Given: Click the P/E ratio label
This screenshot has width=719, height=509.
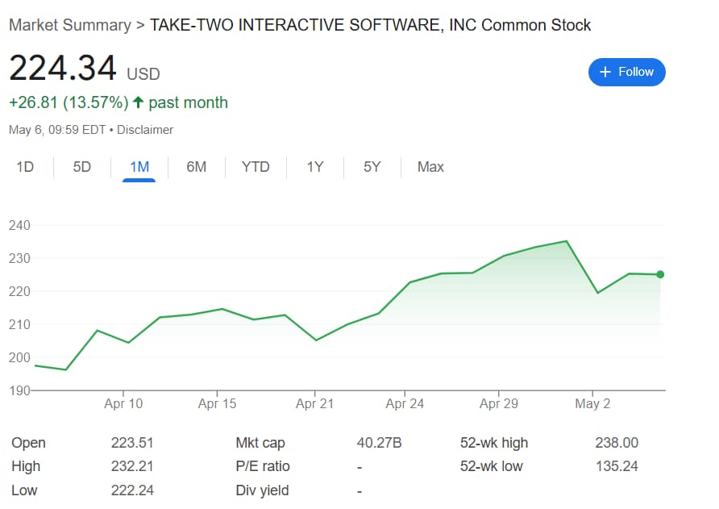Looking at the screenshot, I should click(x=263, y=466).
